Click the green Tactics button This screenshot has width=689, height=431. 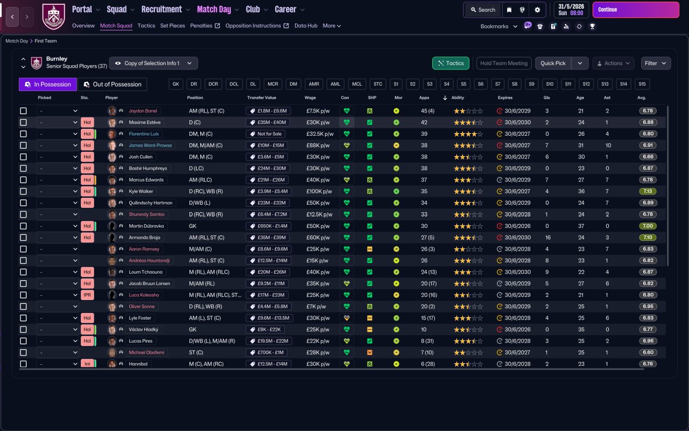click(451, 63)
